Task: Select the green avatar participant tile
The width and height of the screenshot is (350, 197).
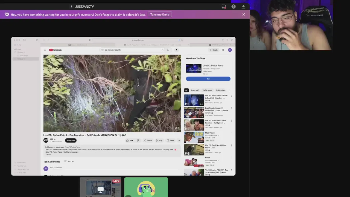Action: [146, 187]
